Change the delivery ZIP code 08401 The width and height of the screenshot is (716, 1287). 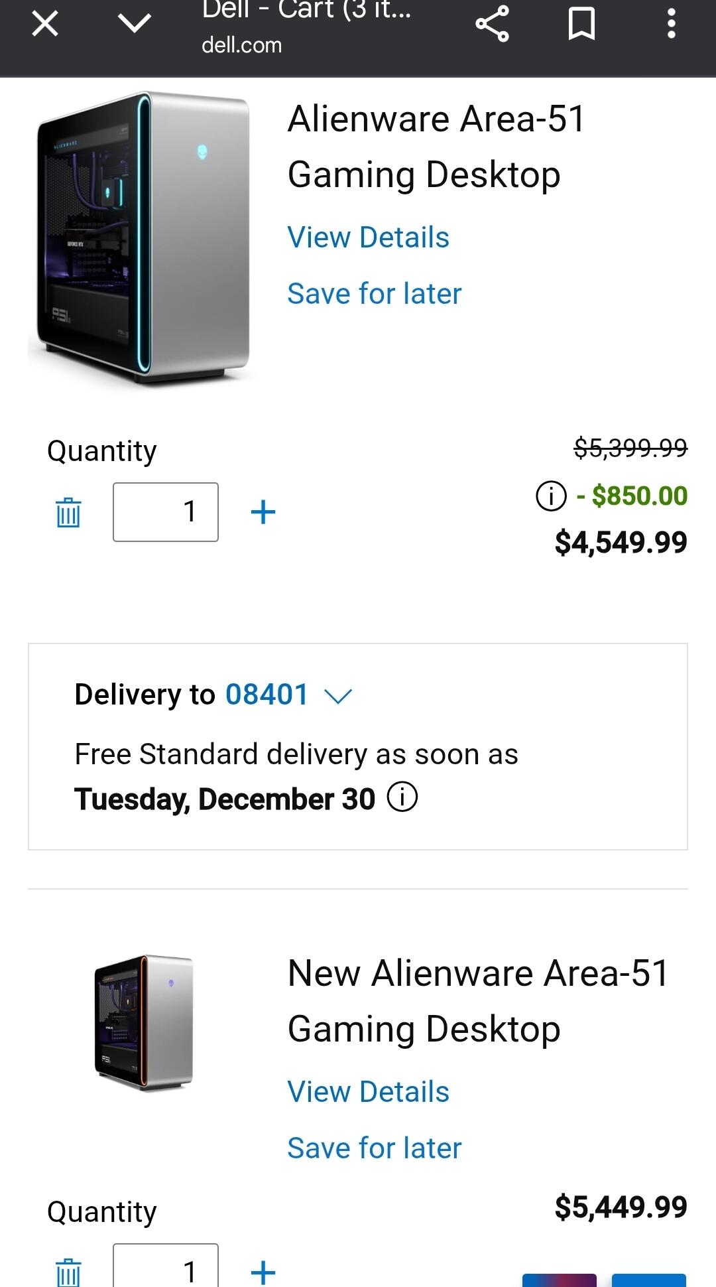[x=267, y=695]
